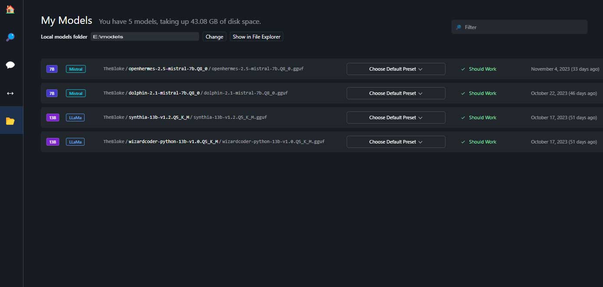Click the 13B badge on wizardcoder-python model
The image size is (603, 287).
tap(52, 141)
